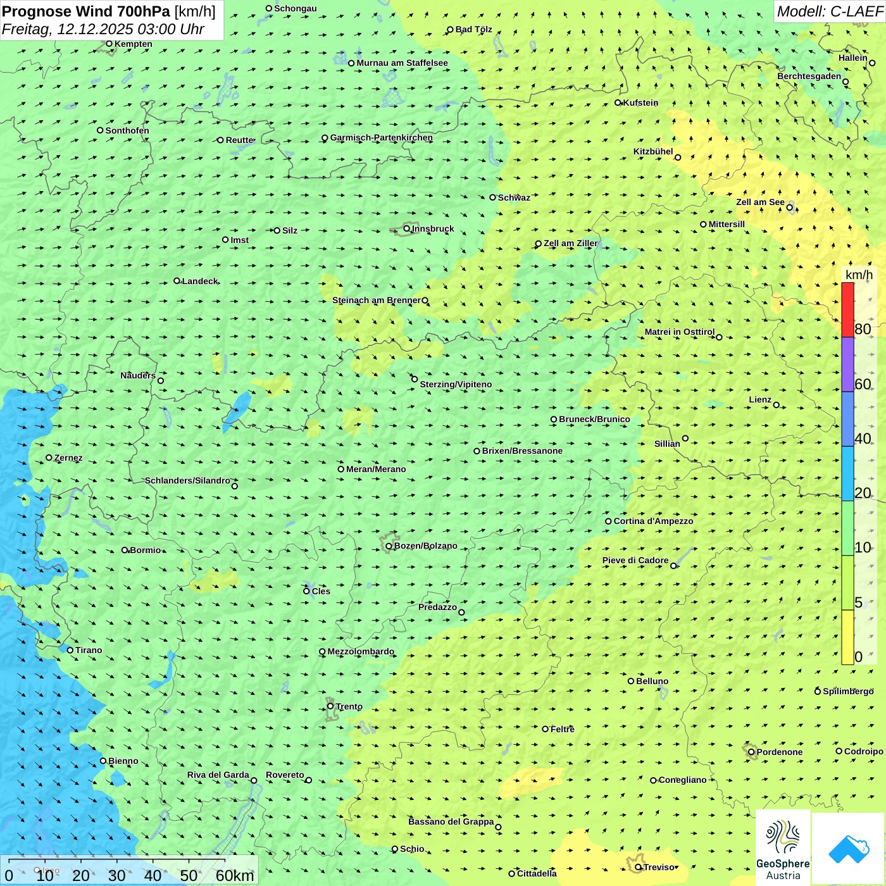Select the yellow legend swatch above 0
This screenshot has width=886, height=886.
pos(847,637)
